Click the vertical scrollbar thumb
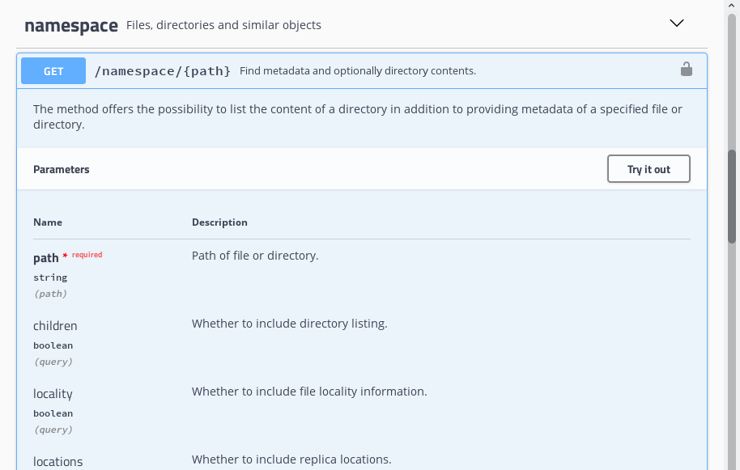The height and width of the screenshot is (470, 740). click(732, 195)
